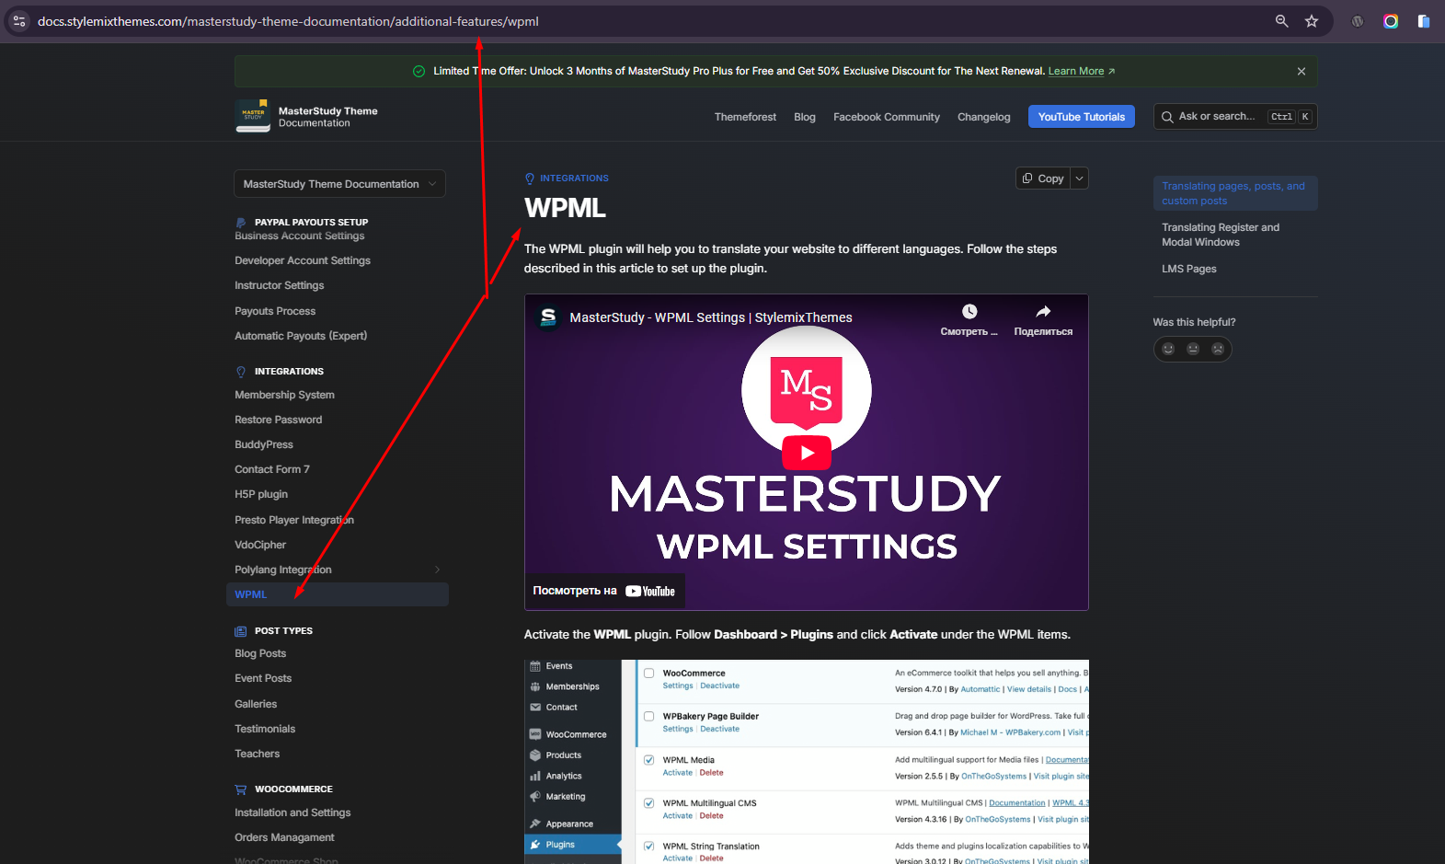
Task: Open the Facebook Community nav link
Action: (887, 117)
